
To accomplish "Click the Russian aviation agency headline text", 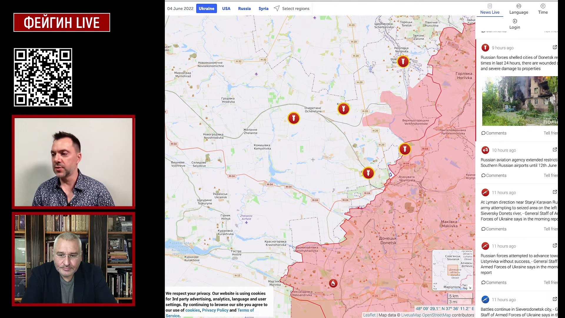I will coord(519,163).
